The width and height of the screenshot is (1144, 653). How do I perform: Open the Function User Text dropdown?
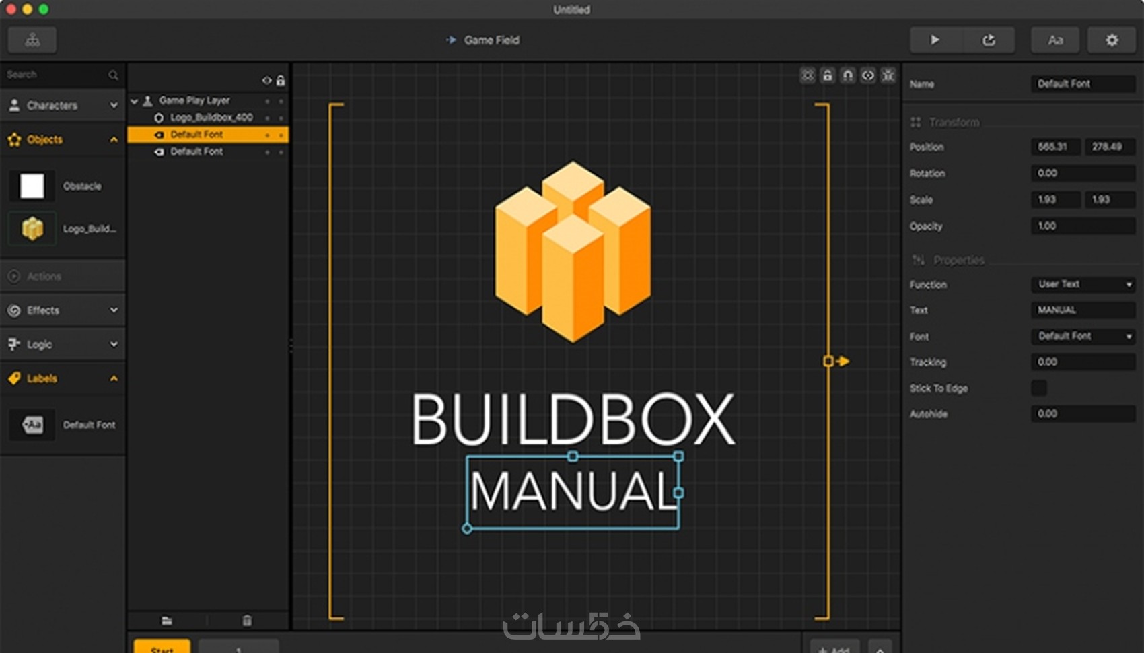coord(1083,284)
